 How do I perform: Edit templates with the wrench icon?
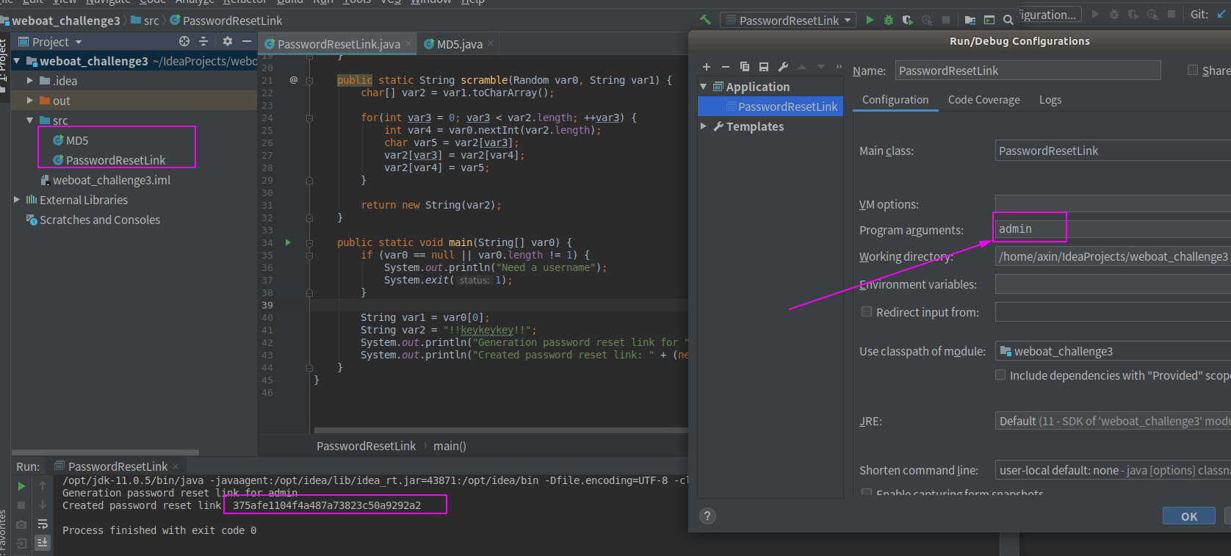[783, 67]
